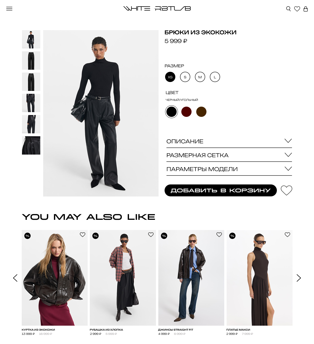Expand the РАЗМЕРНАЯ СЕТКА section

[229, 155]
